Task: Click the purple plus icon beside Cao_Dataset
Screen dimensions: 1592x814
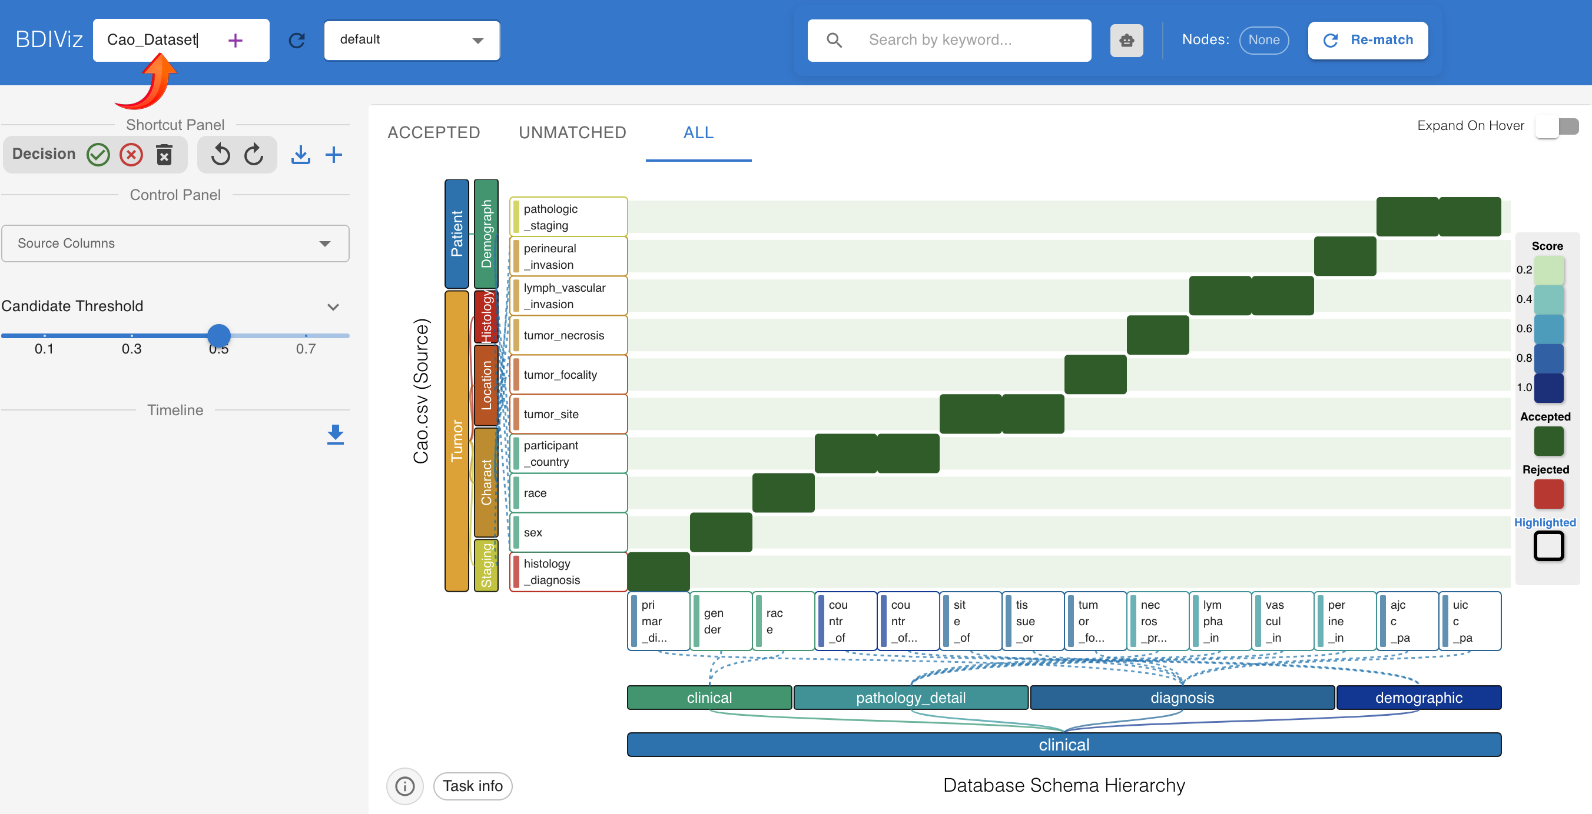Action: [x=235, y=41]
